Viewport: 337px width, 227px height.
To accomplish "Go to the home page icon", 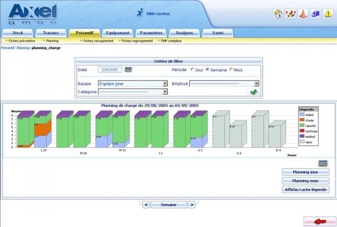I will pyautogui.click(x=278, y=14).
